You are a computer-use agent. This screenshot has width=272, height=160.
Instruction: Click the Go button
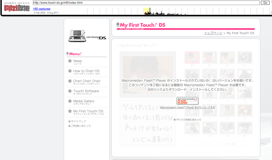coord(265,3)
